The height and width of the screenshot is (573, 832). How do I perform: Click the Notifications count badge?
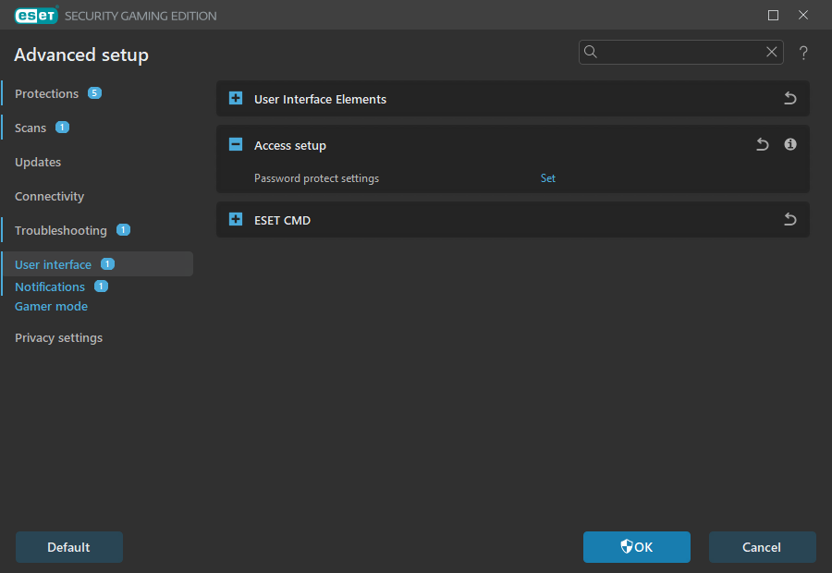pyautogui.click(x=101, y=286)
